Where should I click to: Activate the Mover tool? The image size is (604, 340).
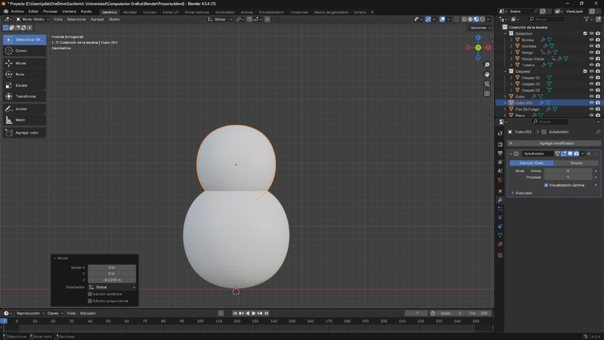coord(24,63)
